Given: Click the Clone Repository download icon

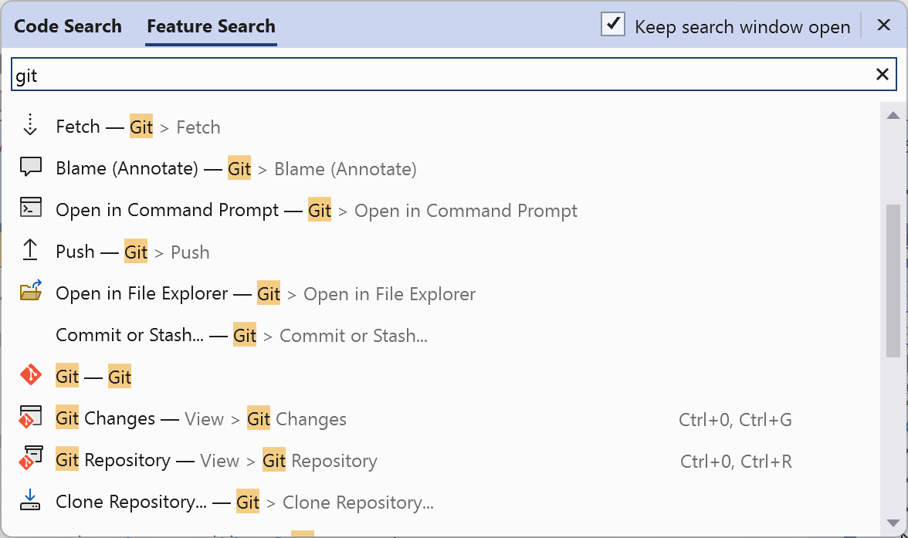Looking at the screenshot, I should click(30, 501).
